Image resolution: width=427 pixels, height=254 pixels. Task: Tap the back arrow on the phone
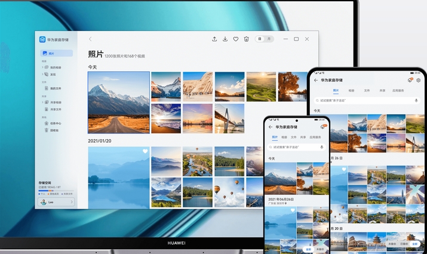pyautogui.click(x=271, y=127)
